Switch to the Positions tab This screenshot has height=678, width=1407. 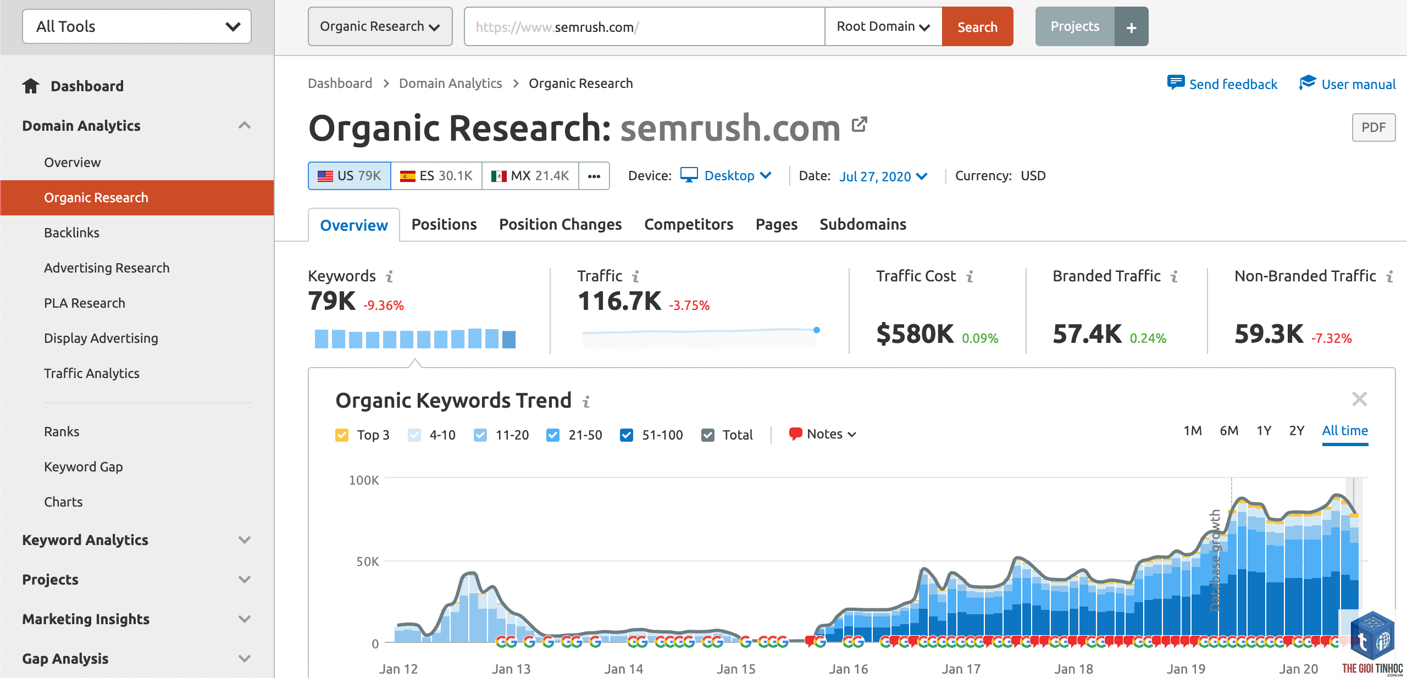point(444,224)
